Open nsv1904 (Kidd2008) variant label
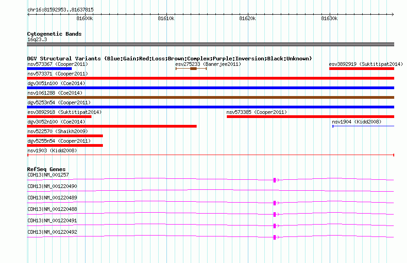The width and height of the screenshot is (407, 263). [357, 122]
